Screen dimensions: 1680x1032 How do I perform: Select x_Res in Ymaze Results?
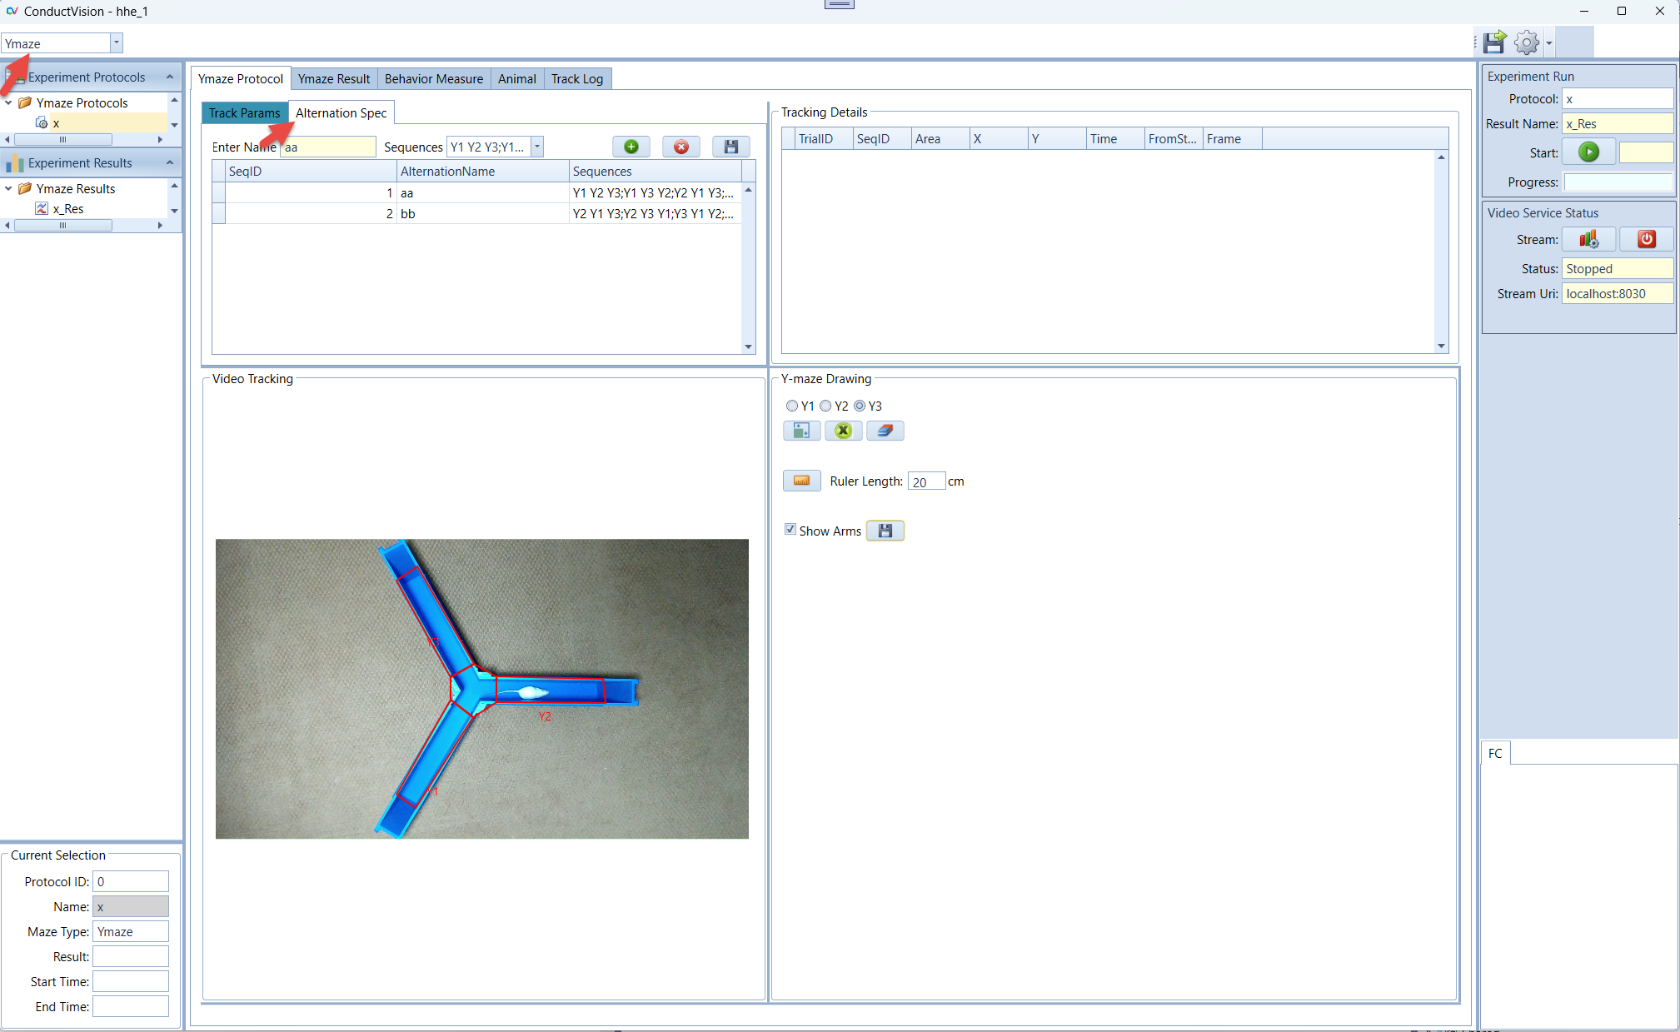[68, 209]
